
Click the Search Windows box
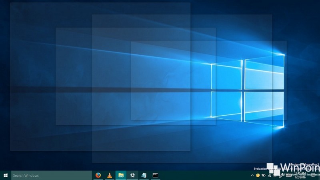[x=51, y=175]
